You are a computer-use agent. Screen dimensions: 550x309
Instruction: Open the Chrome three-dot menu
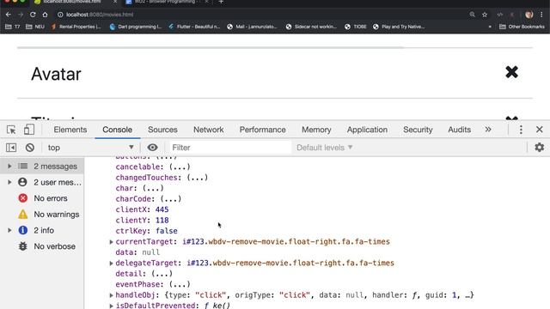(541, 15)
